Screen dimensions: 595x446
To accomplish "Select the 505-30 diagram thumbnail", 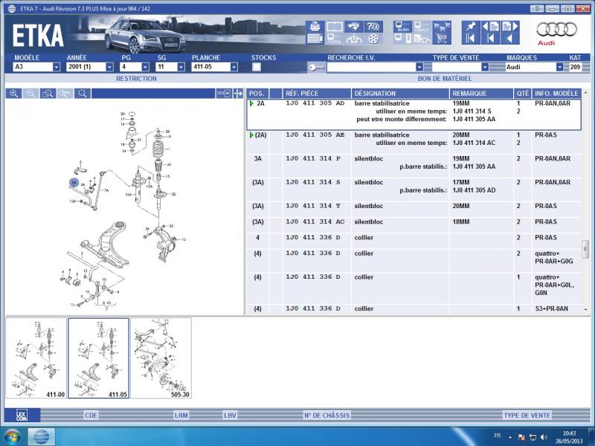I will tap(161, 358).
